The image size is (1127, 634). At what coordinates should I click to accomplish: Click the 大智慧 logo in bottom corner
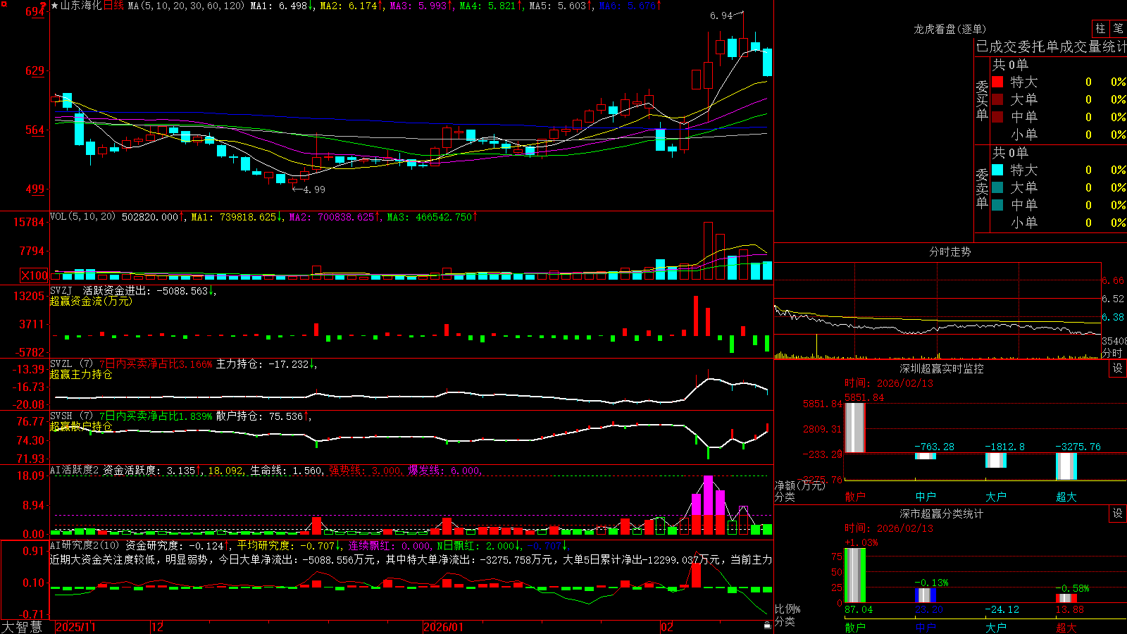tap(22, 626)
